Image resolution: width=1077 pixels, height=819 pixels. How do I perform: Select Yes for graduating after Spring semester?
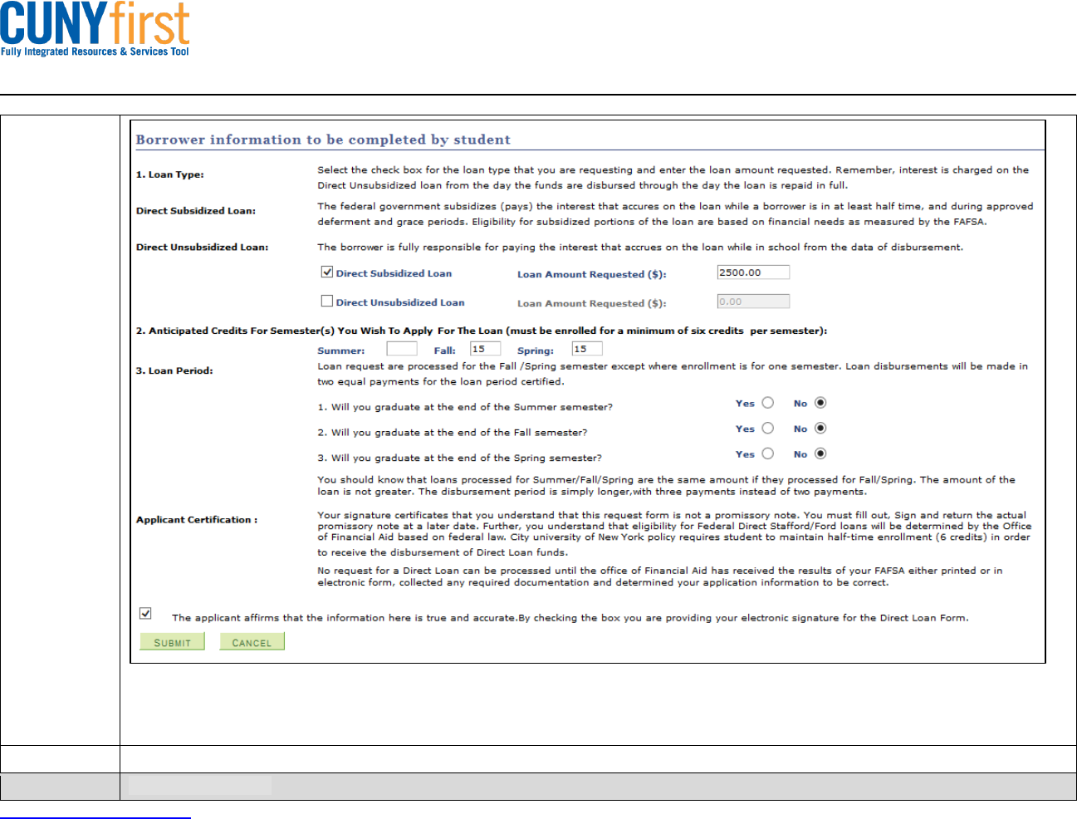coord(768,454)
